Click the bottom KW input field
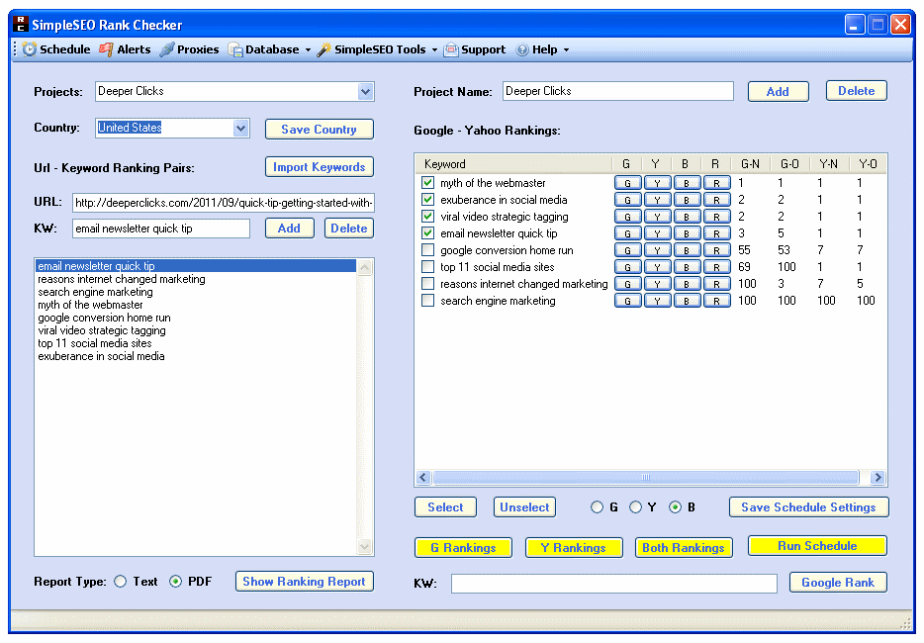924x643 pixels. pyautogui.click(x=614, y=584)
